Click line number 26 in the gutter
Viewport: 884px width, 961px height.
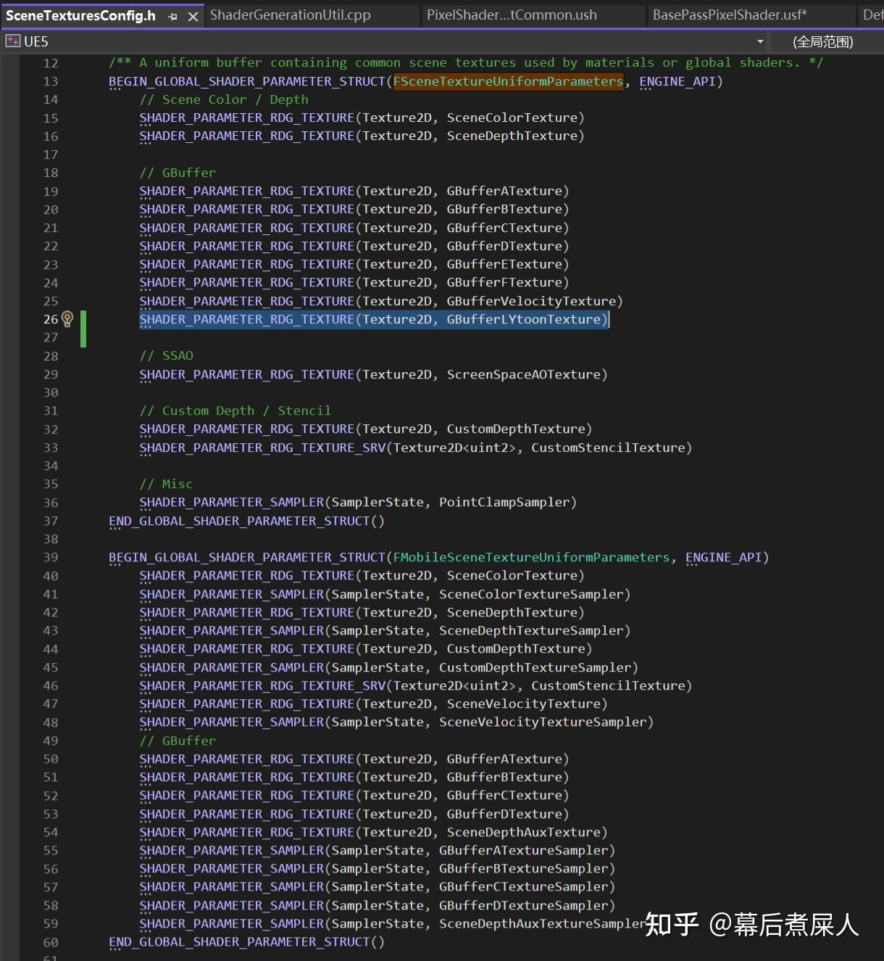coord(51,319)
